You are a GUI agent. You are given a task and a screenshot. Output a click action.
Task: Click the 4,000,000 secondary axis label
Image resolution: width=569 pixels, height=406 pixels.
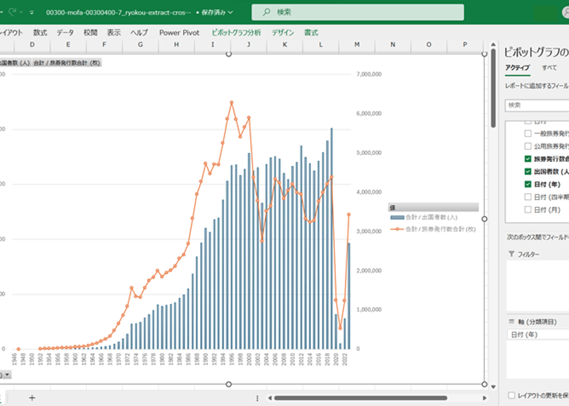pyautogui.click(x=369, y=192)
